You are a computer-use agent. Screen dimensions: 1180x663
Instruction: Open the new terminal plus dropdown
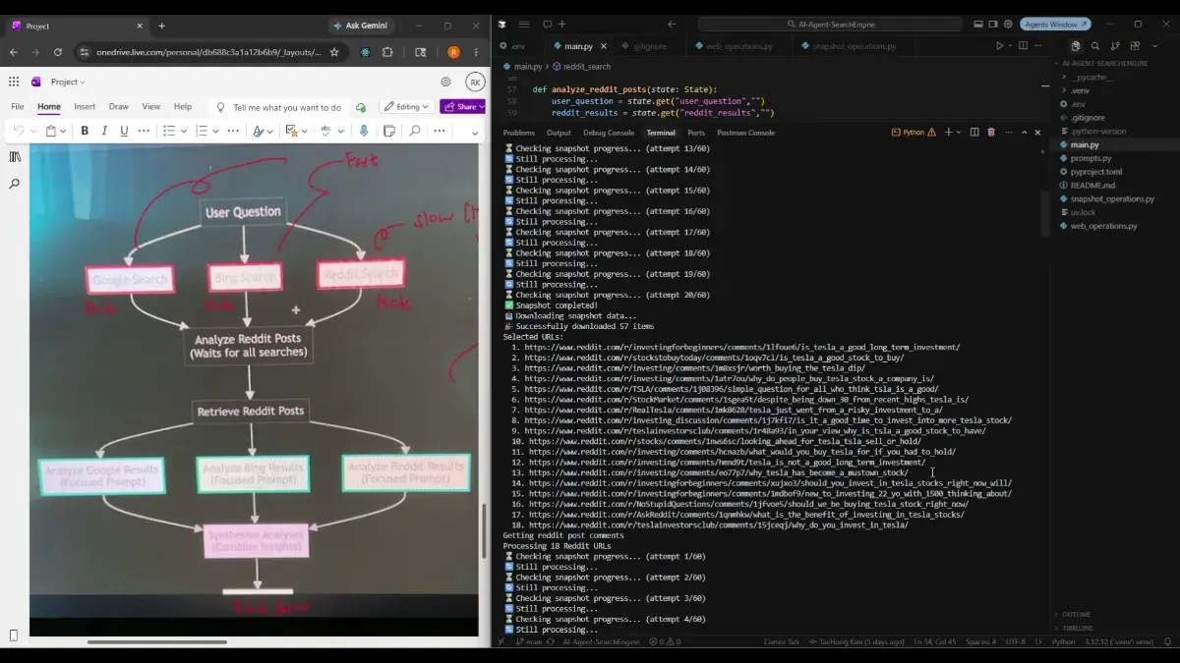pyautogui.click(x=960, y=133)
